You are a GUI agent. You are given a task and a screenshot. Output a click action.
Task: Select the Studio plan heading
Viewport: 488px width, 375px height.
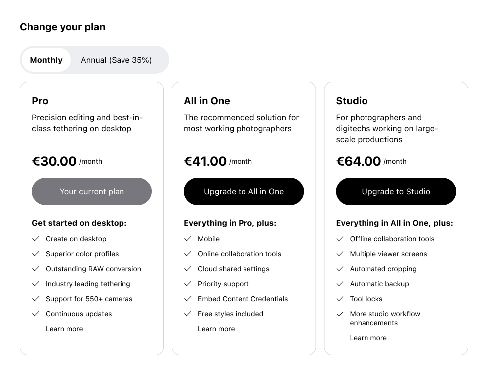pyautogui.click(x=352, y=101)
